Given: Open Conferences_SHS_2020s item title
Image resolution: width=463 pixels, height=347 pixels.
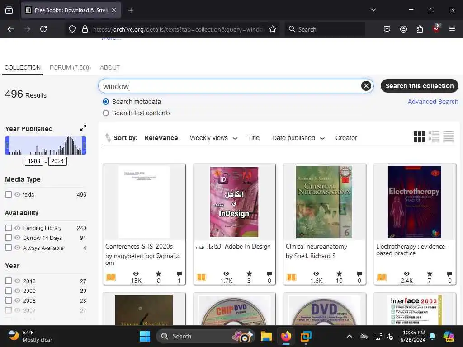Looking at the screenshot, I should click(139, 246).
